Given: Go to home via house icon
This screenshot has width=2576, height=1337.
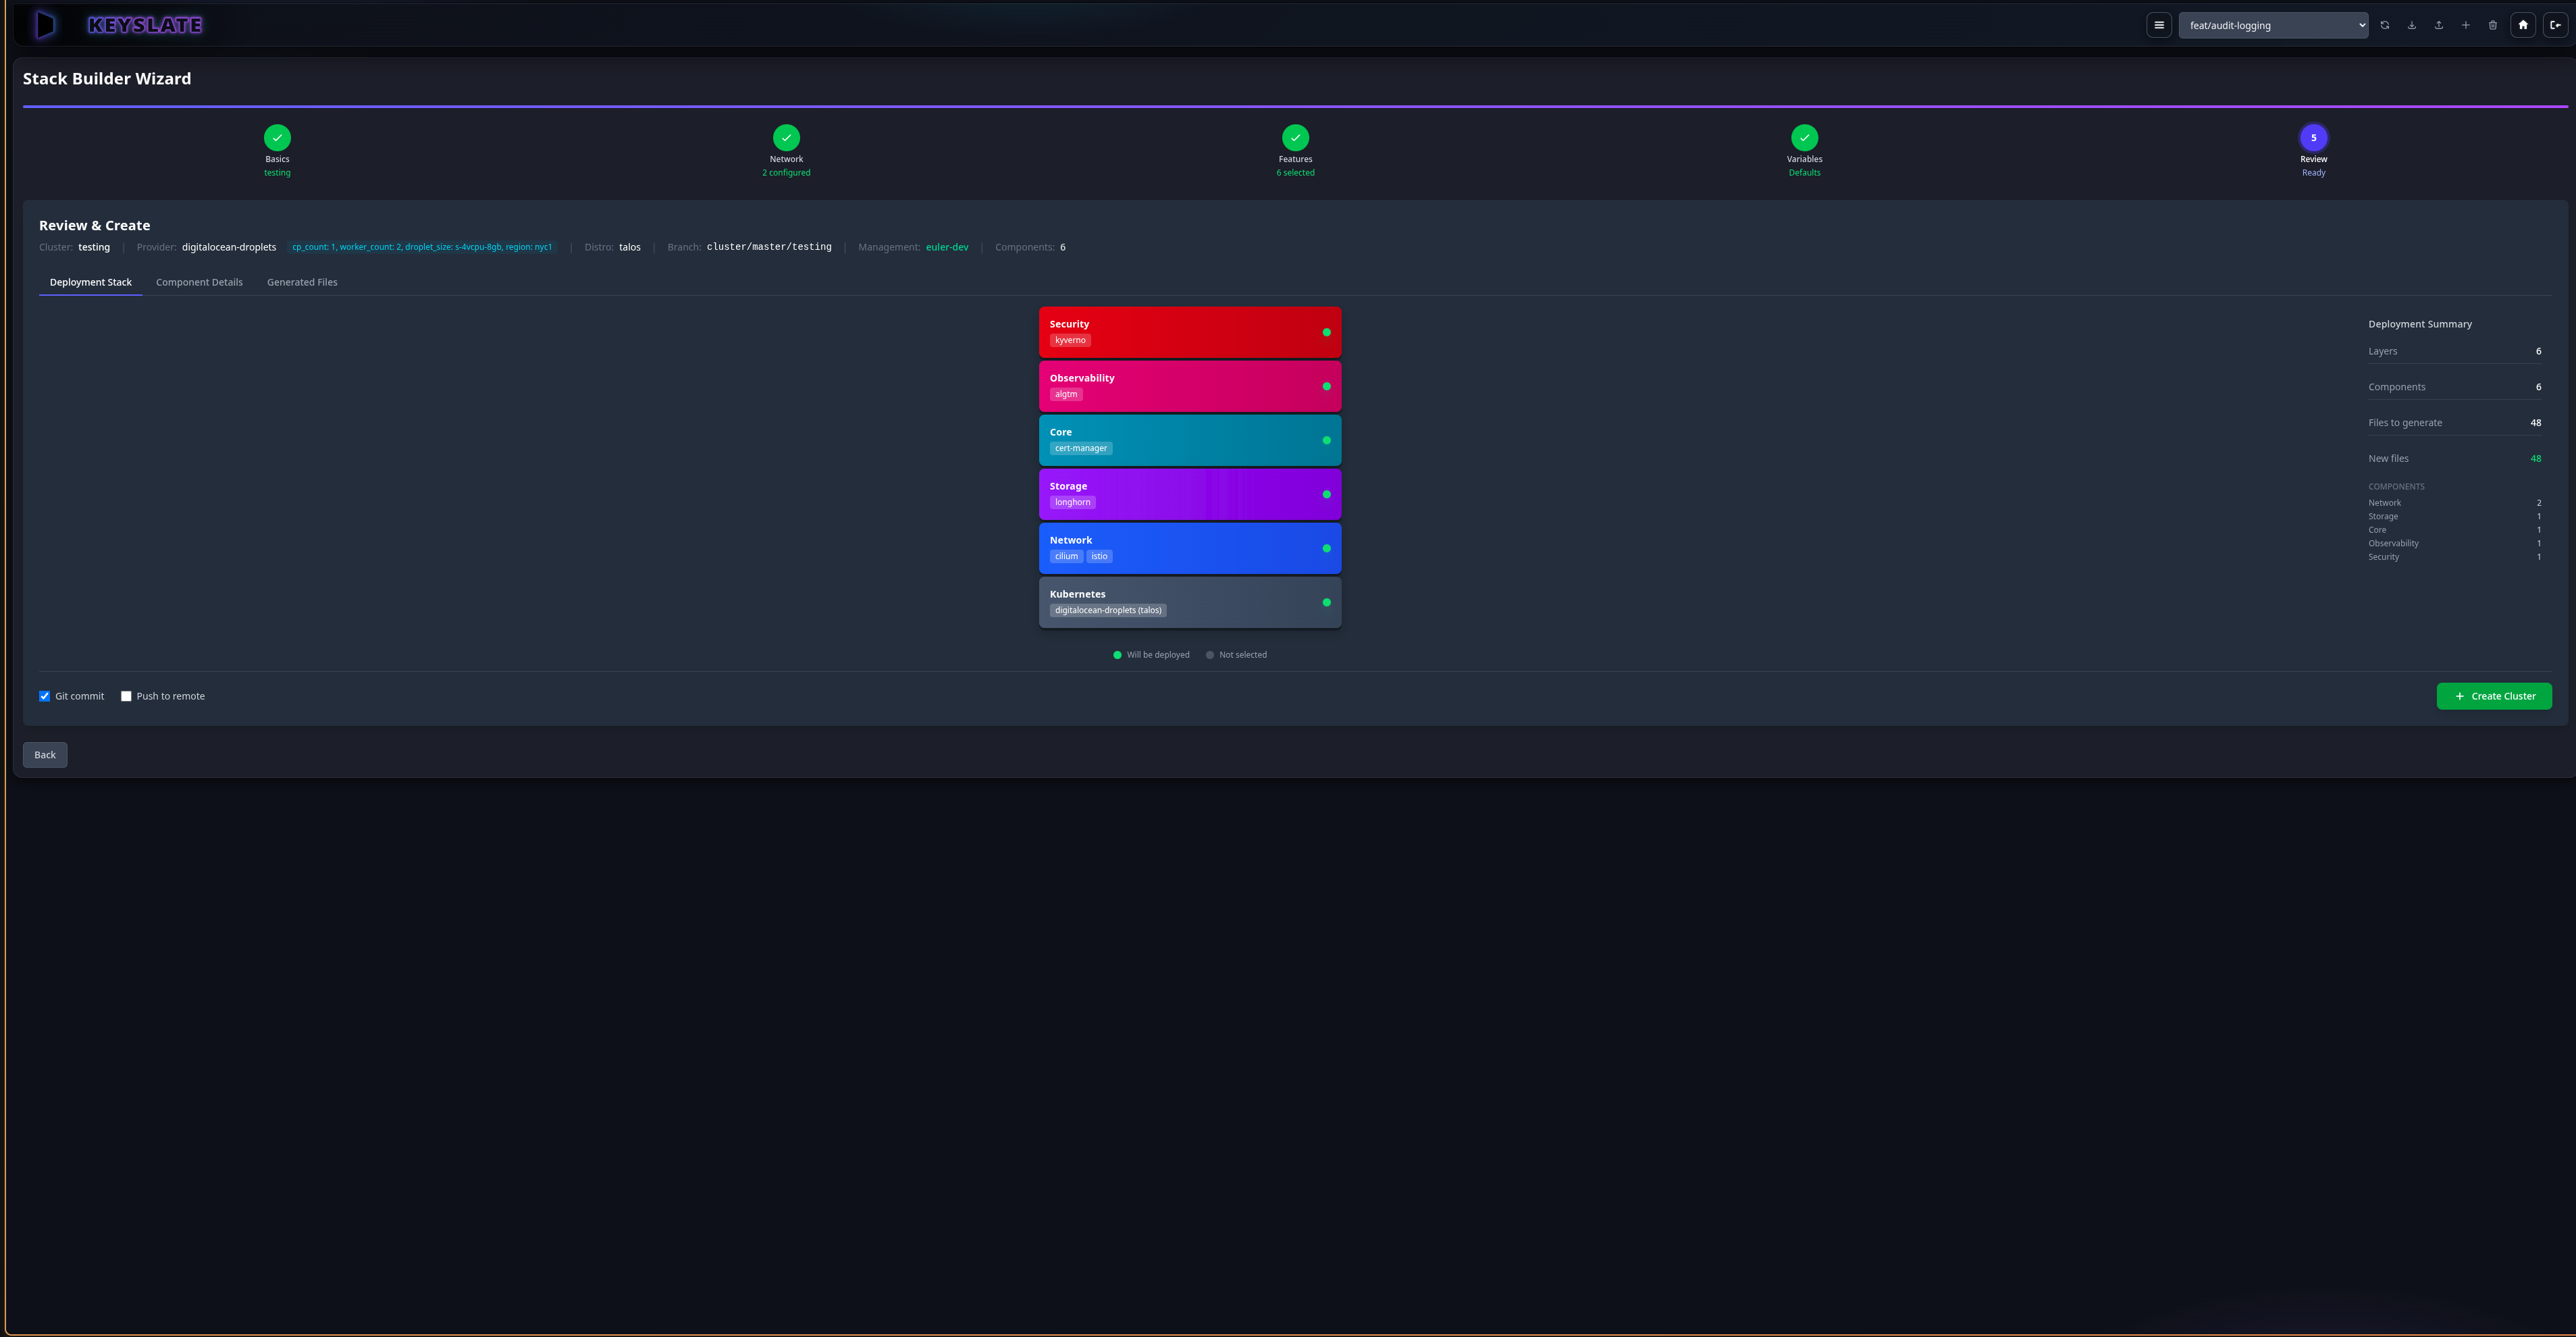Looking at the screenshot, I should (x=2523, y=25).
